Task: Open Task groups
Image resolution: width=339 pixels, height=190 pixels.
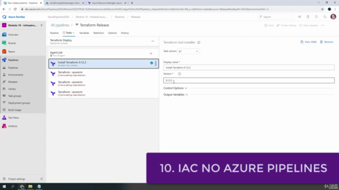Action: tap(15, 96)
